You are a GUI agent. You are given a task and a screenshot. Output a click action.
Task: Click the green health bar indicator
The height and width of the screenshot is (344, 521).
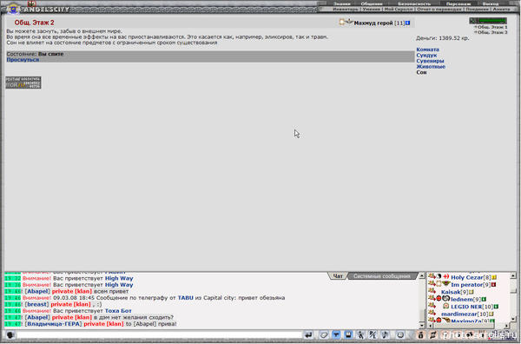click(492, 21)
